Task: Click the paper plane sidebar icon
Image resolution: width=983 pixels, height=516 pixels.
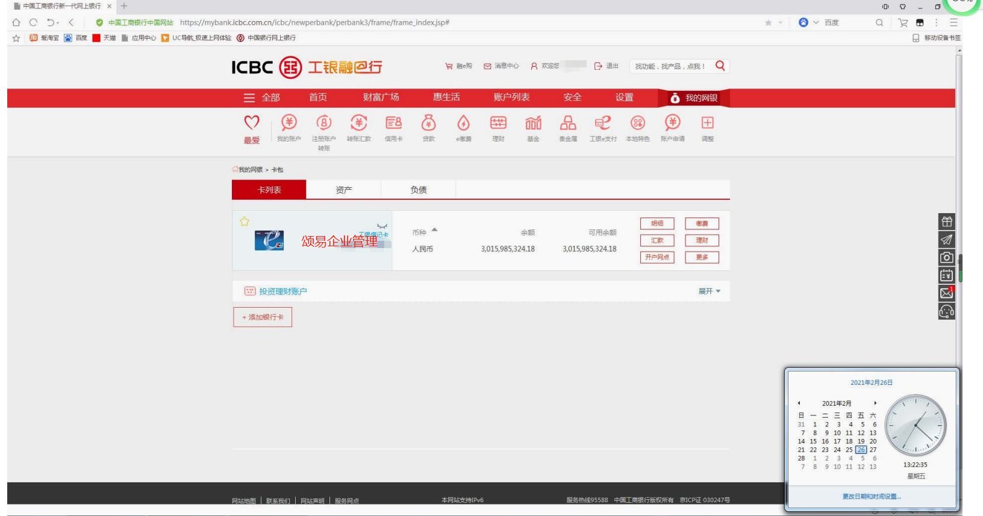Action: click(947, 240)
